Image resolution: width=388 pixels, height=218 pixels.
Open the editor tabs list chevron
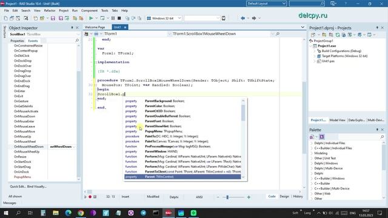coord(303,27)
